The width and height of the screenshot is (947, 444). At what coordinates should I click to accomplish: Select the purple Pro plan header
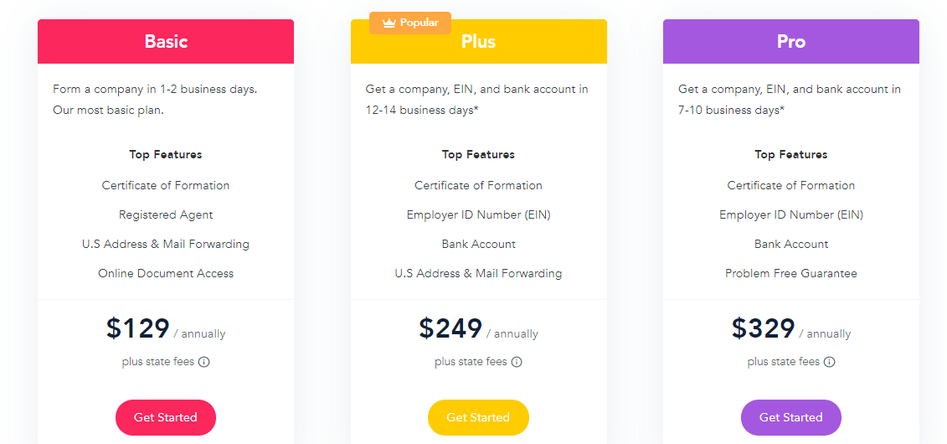click(790, 41)
